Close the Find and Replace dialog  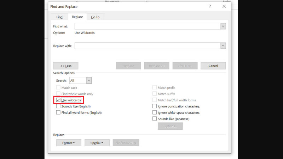224,6
